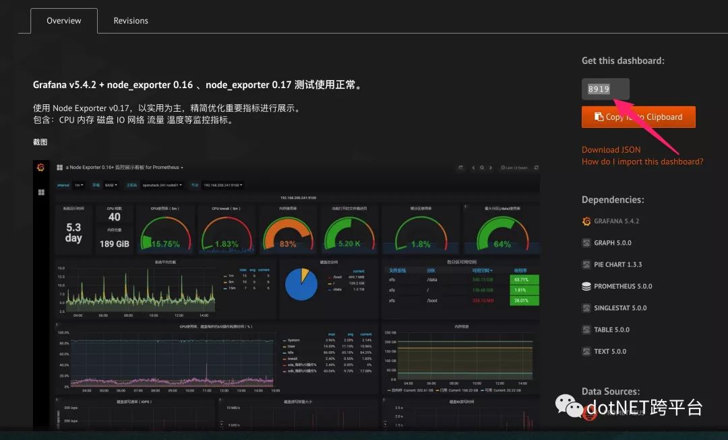Click clipboard icon on the orange copy button
This screenshot has height=440, width=728.
click(x=599, y=116)
